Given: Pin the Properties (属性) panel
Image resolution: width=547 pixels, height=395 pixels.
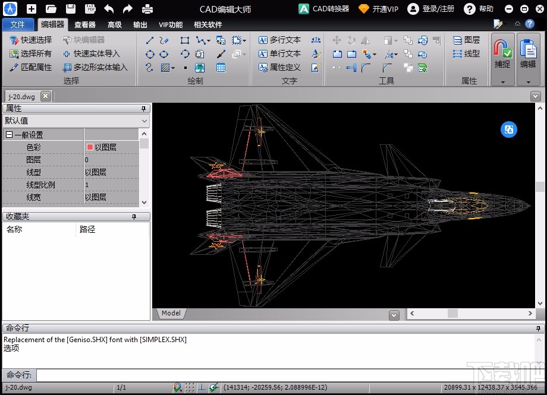Looking at the screenshot, I should (x=143, y=109).
